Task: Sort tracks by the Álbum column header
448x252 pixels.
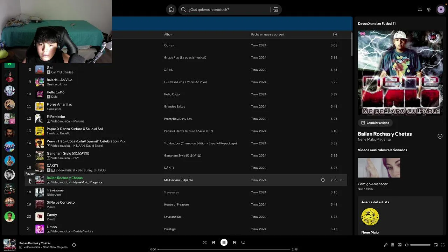Action: pos(169,34)
